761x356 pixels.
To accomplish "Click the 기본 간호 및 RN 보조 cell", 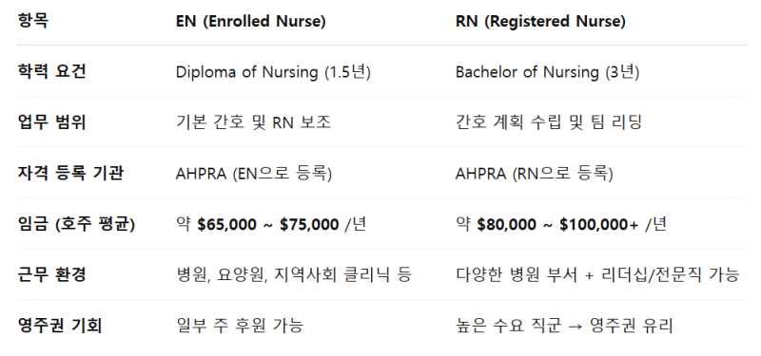I will 253,122.
